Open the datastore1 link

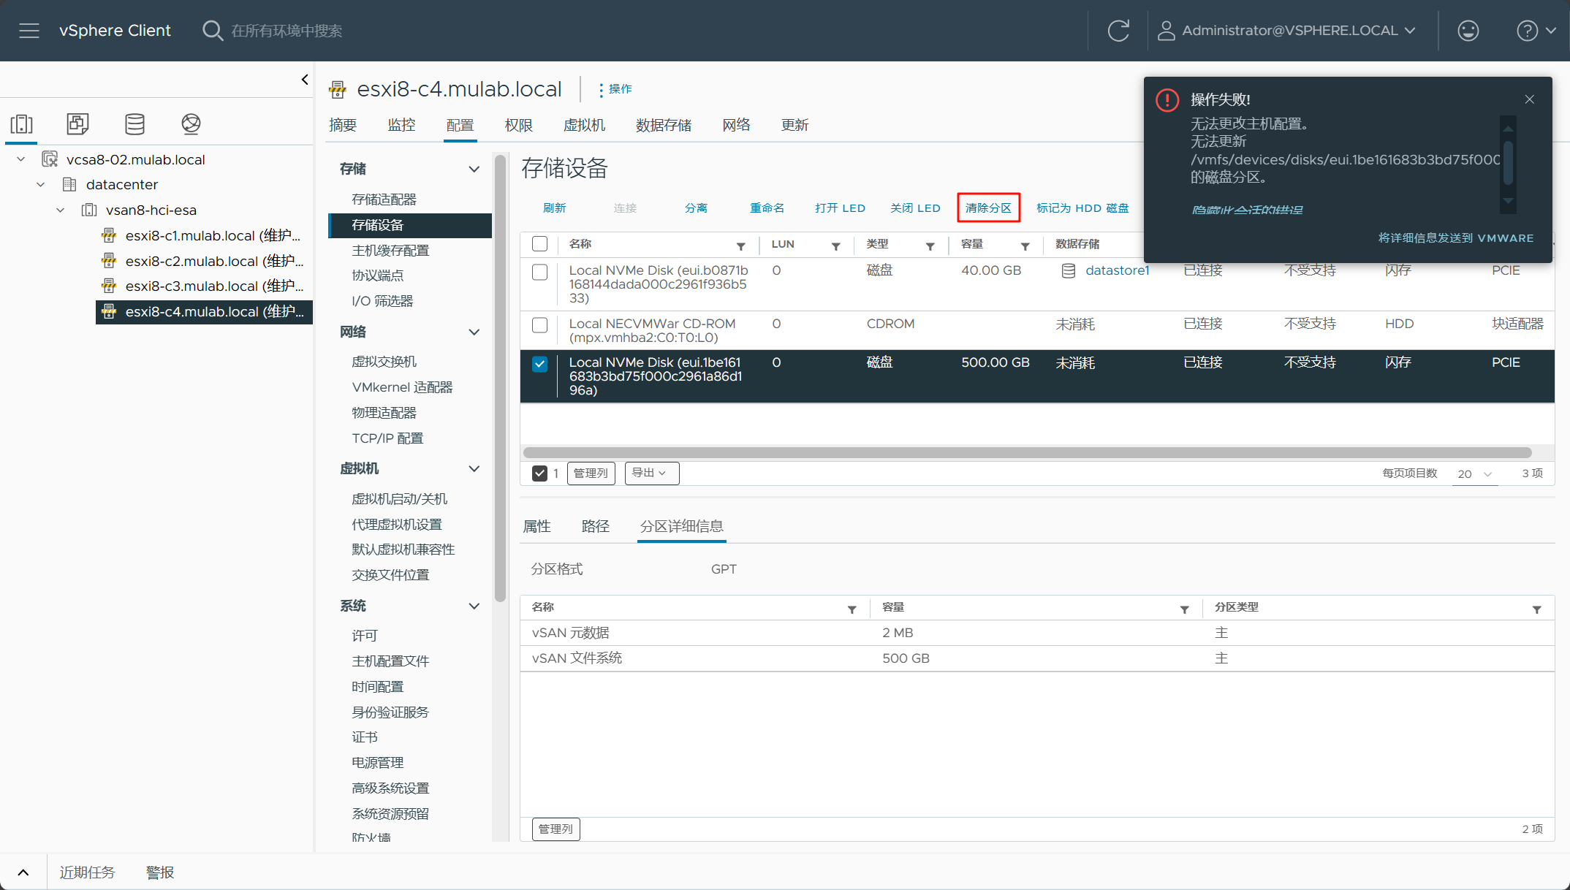click(1118, 270)
